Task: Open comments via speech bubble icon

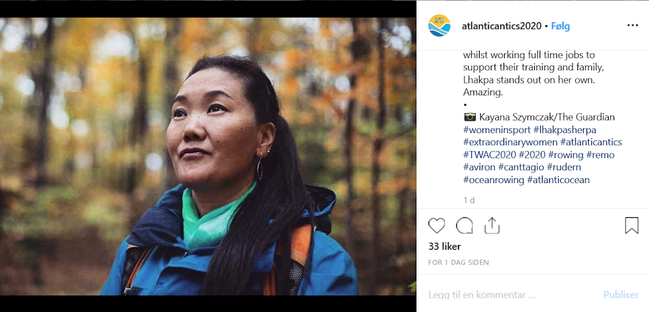Action: tap(465, 226)
